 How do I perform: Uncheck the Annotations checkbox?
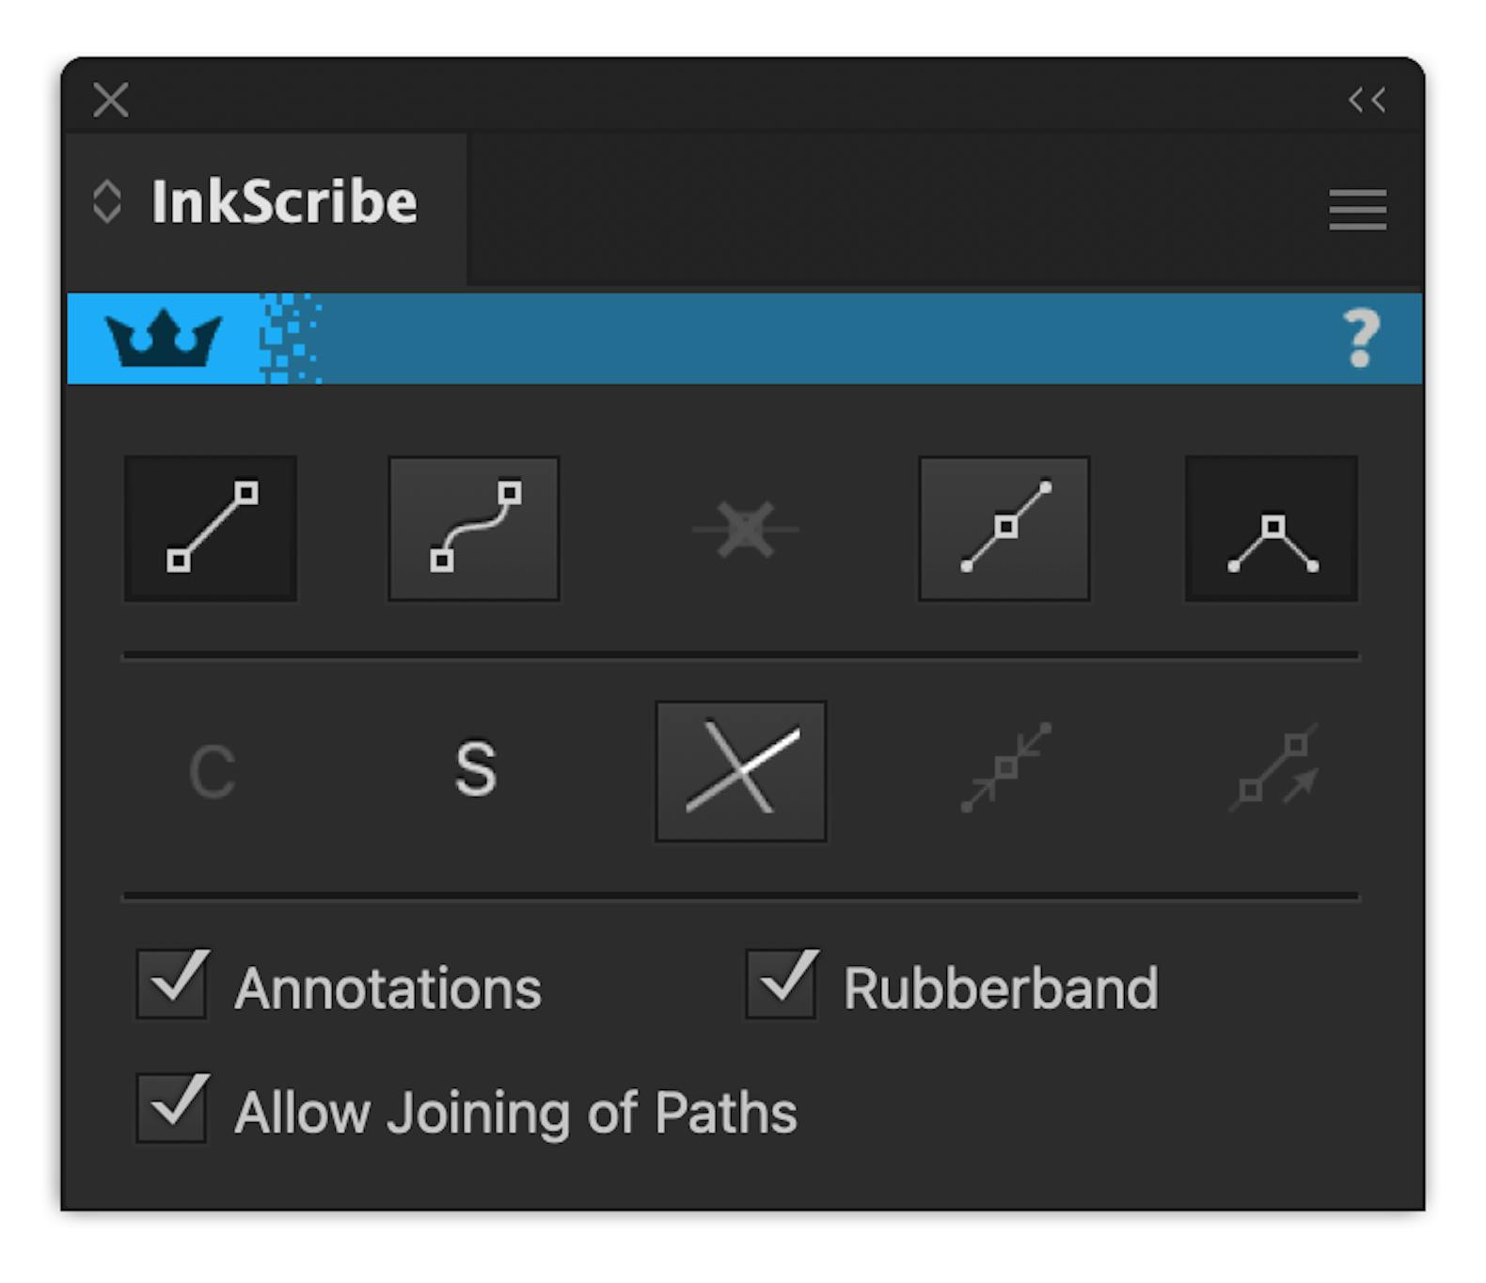[172, 984]
